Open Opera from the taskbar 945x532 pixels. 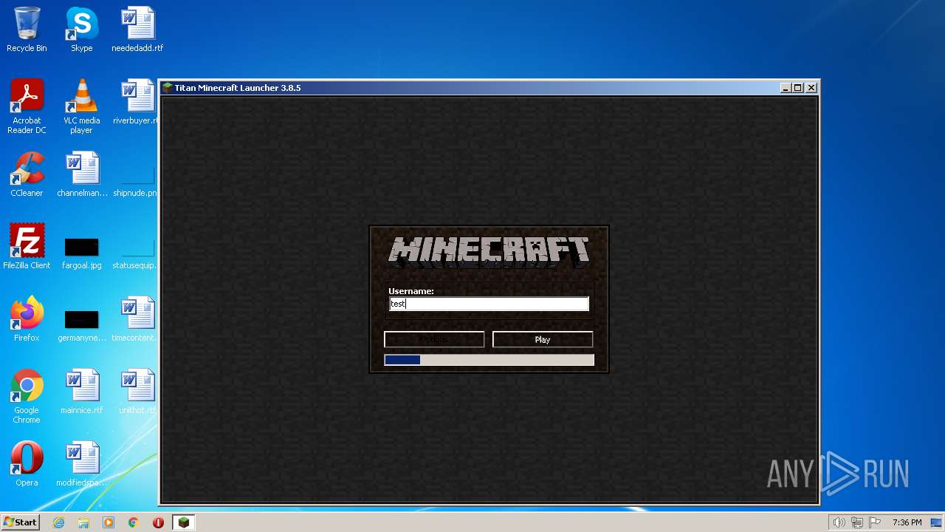(158, 522)
